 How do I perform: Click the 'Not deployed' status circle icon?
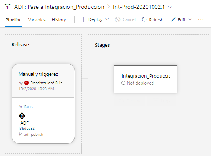point(123,83)
